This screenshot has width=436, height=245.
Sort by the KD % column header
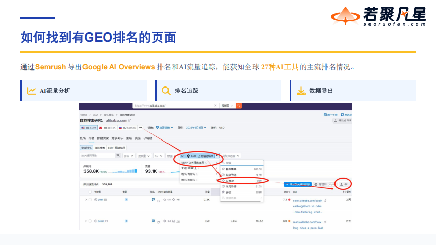(x=287, y=191)
